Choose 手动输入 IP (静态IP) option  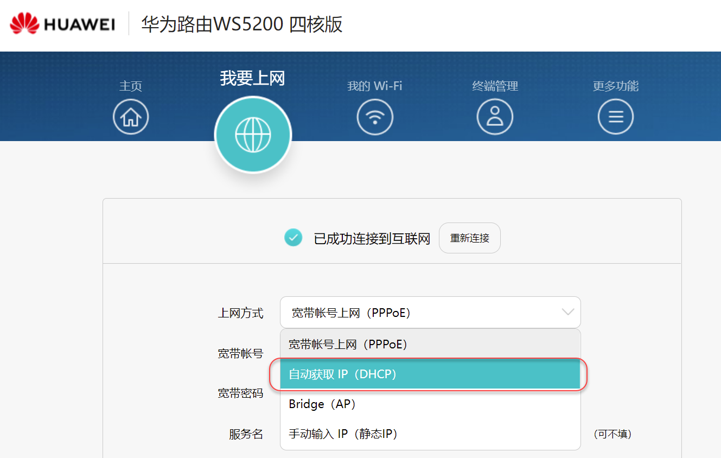click(x=430, y=434)
